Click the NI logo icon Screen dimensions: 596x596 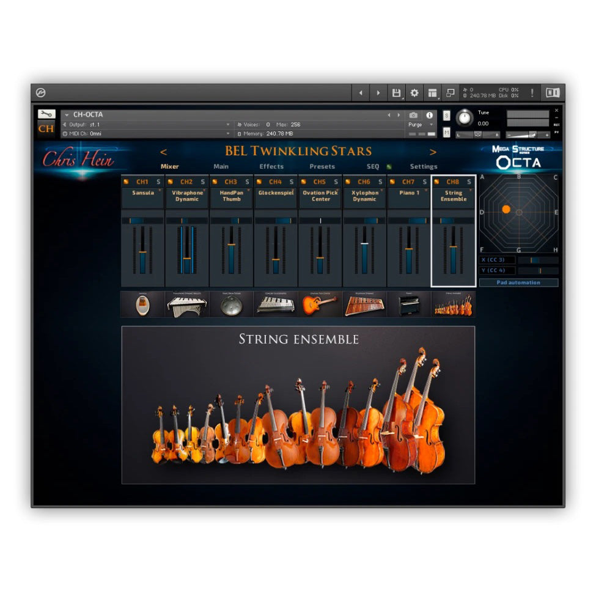pos(552,93)
